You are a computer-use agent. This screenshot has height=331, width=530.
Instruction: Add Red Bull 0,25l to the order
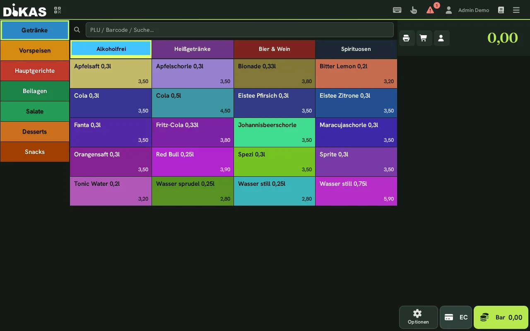pyautogui.click(x=193, y=162)
